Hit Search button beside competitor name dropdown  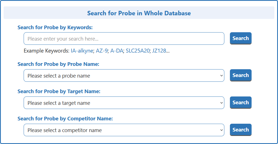[240, 130]
